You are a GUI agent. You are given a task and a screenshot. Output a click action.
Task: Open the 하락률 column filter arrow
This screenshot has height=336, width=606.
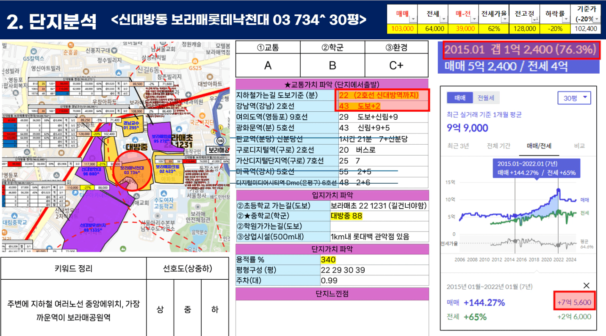pyautogui.click(x=565, y=19)
